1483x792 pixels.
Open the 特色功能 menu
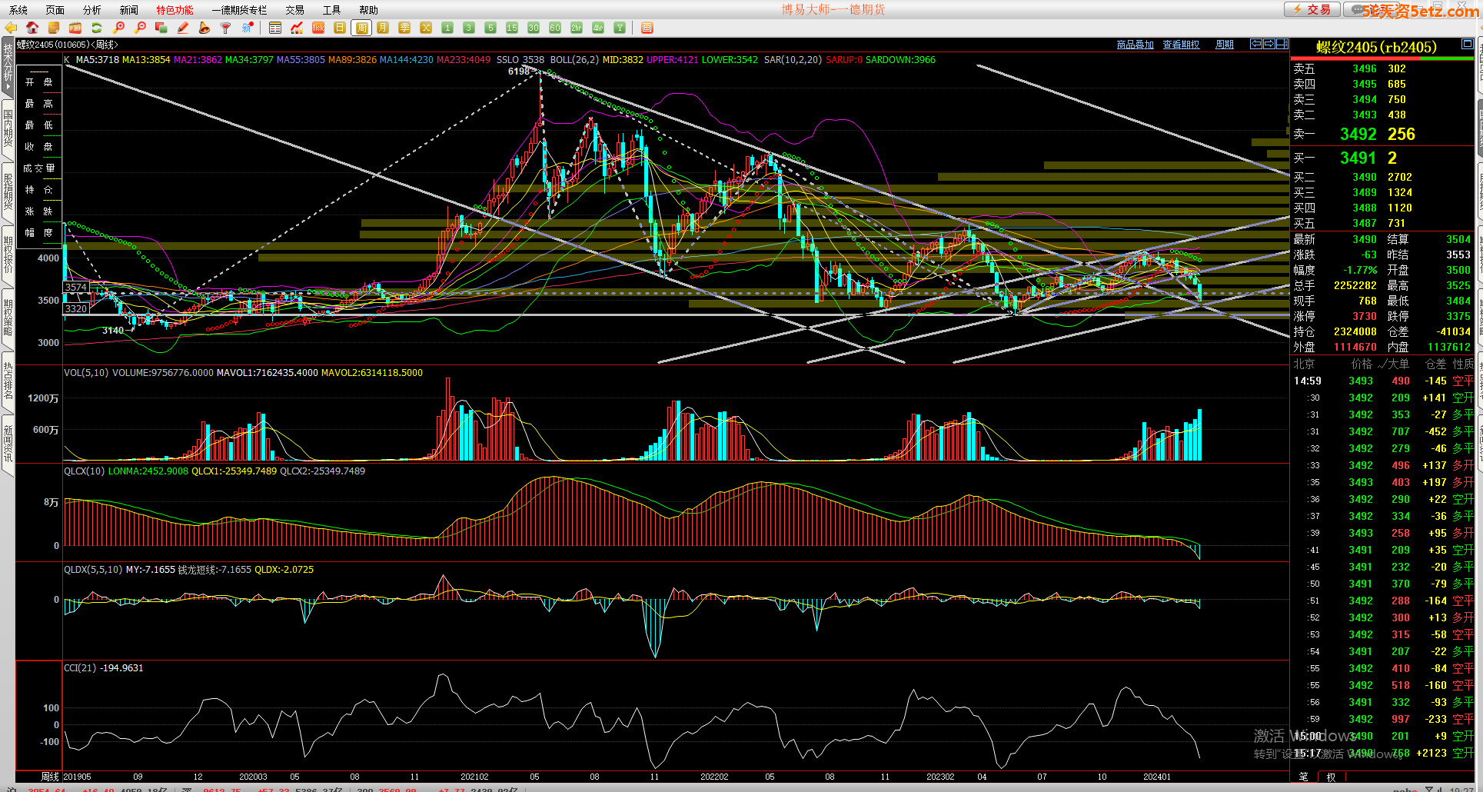pos(175,10)
